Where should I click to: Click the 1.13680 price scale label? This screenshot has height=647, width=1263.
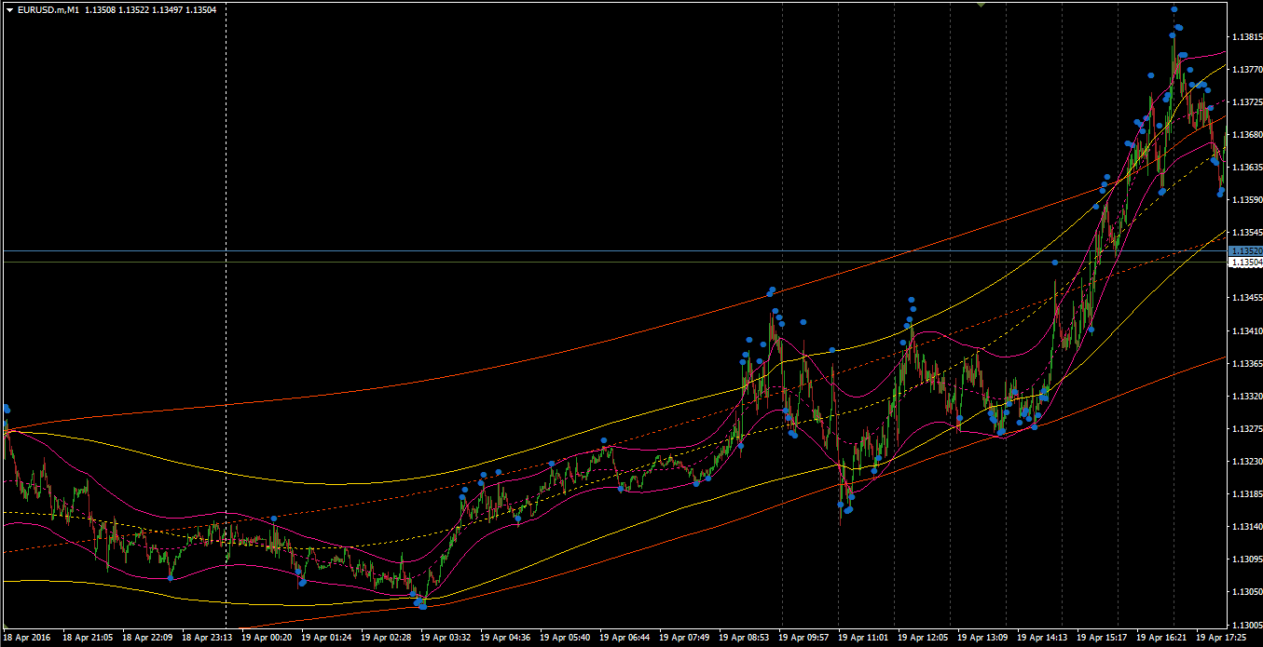[1247, 135]
